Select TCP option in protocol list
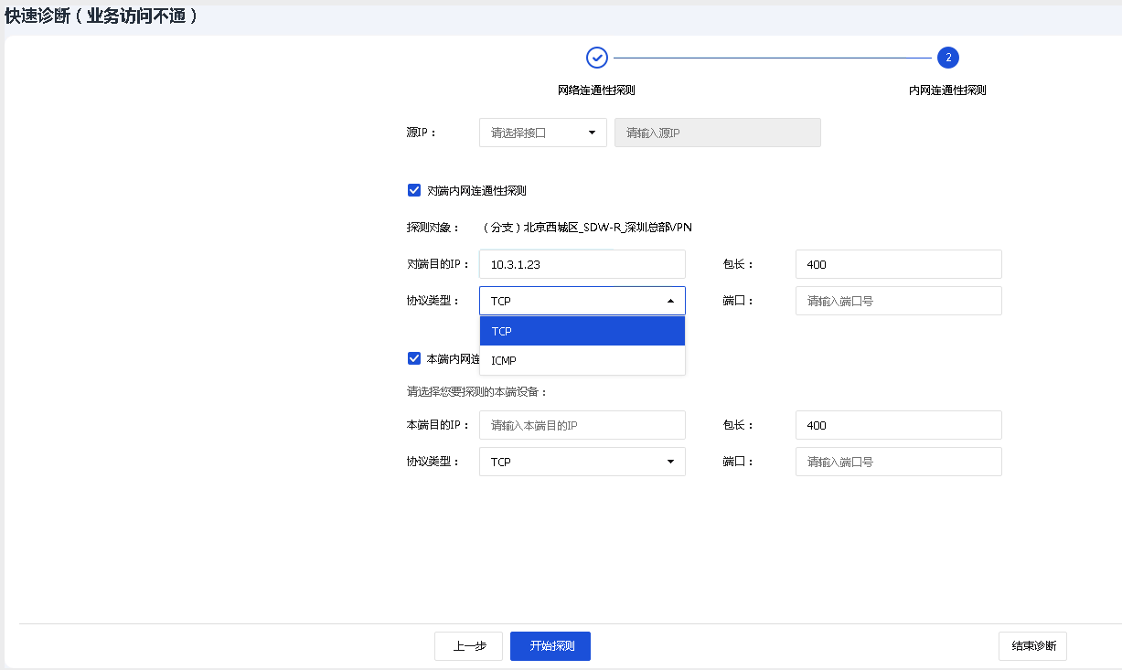The image size is (1122, 670). (582, 331)
